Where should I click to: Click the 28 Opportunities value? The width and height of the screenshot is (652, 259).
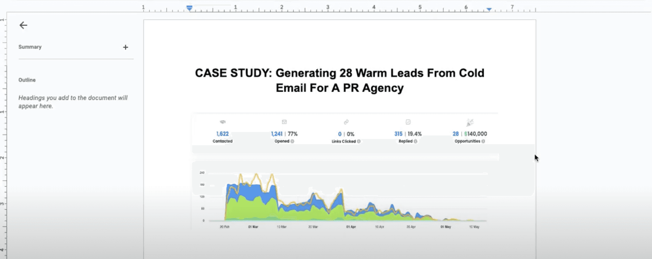click(x=456, y=134)
